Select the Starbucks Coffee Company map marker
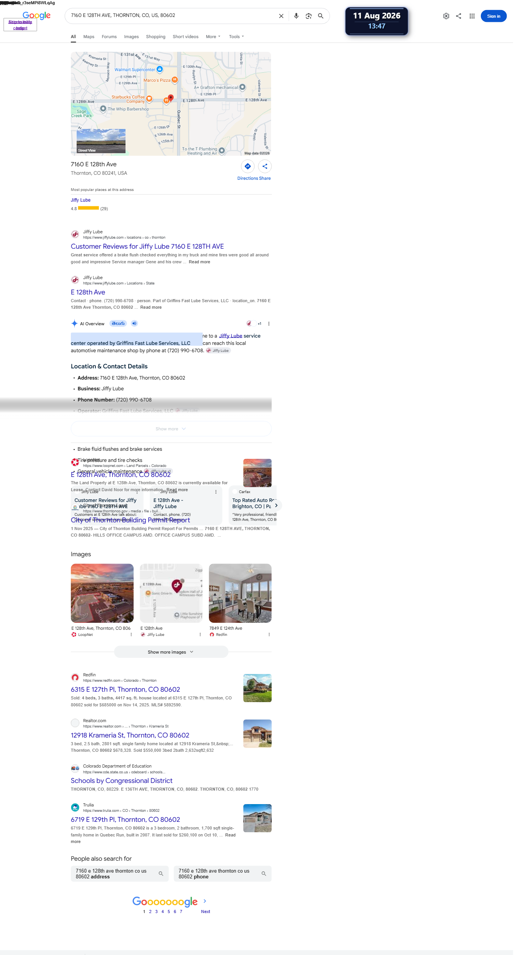This screenshot has width=519, height=955. [x=149, y=99]
